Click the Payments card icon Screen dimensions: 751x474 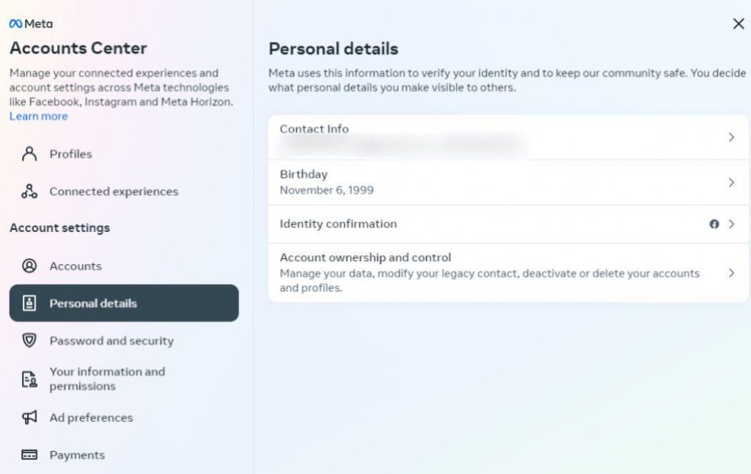pos(28,455)
